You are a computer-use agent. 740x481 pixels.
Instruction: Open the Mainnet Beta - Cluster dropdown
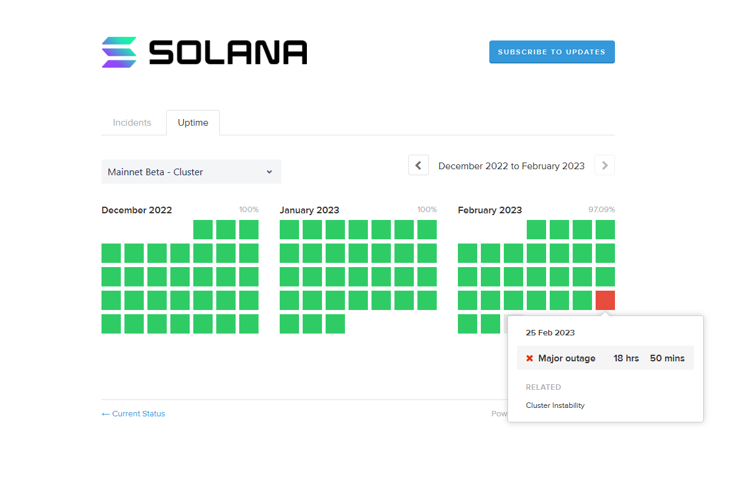tap(191, 172)
